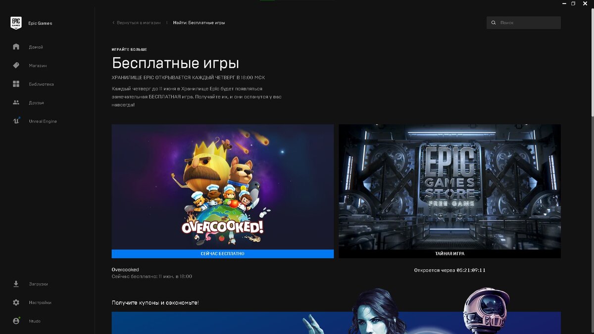Screen dimensions: 594x334
Task: Click the Поиск search field
Action: 524,23
